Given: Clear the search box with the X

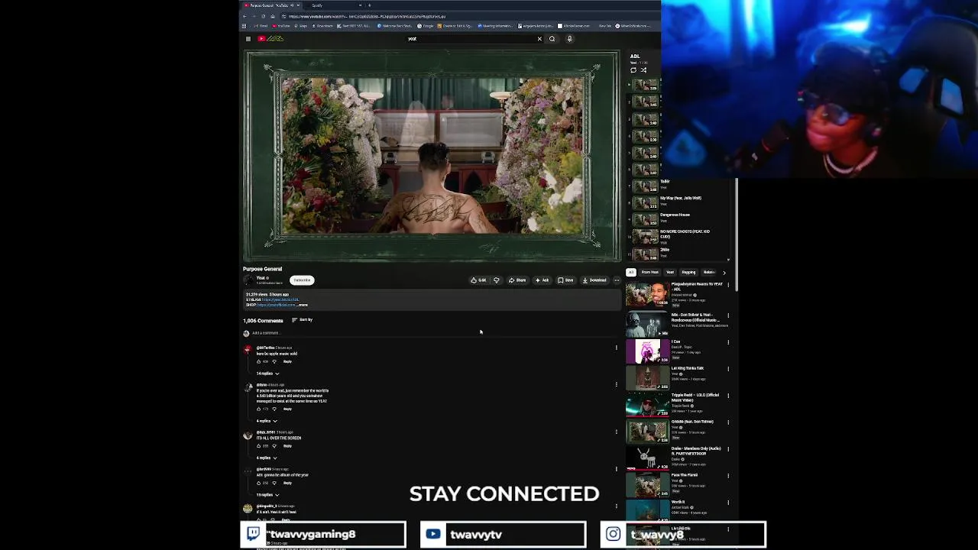Looking at the screenshot, I should tap(539, 39).
